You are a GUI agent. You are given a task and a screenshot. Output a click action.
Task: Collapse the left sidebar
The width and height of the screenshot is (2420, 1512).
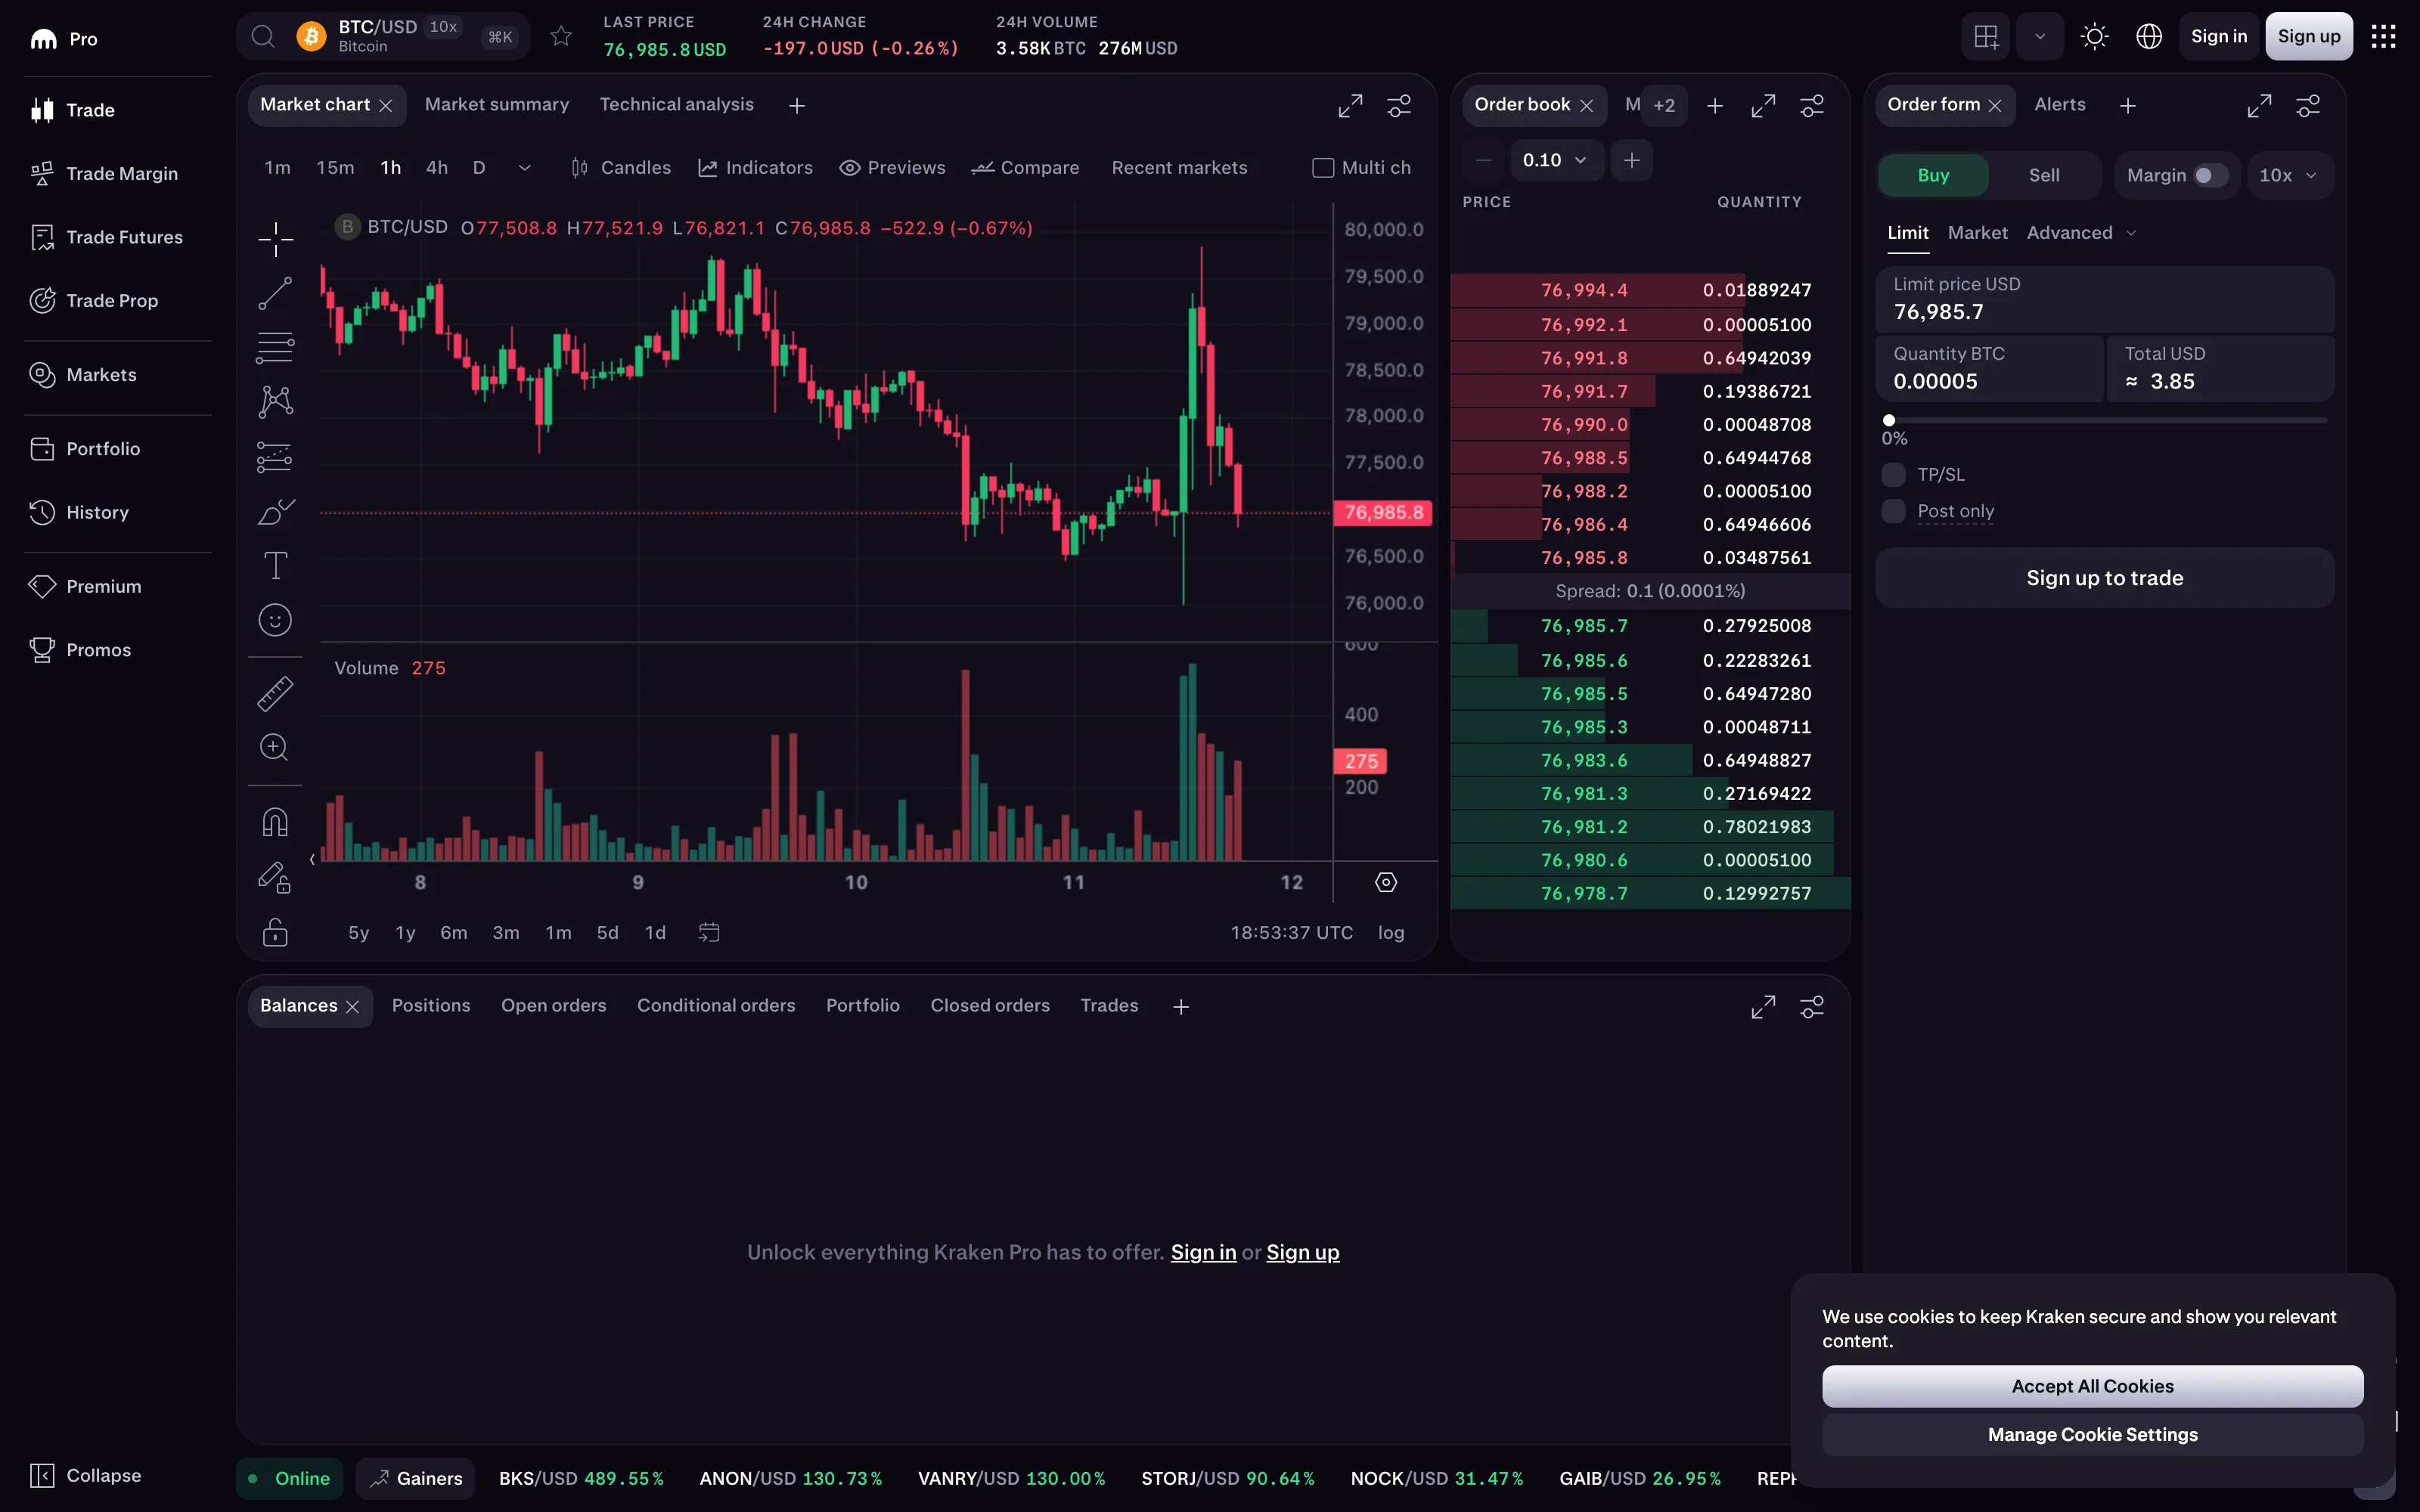(x=86, y=1475)
